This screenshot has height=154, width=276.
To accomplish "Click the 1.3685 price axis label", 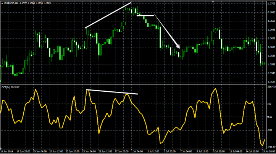I will pyautogui.click(x=271, y=12).
